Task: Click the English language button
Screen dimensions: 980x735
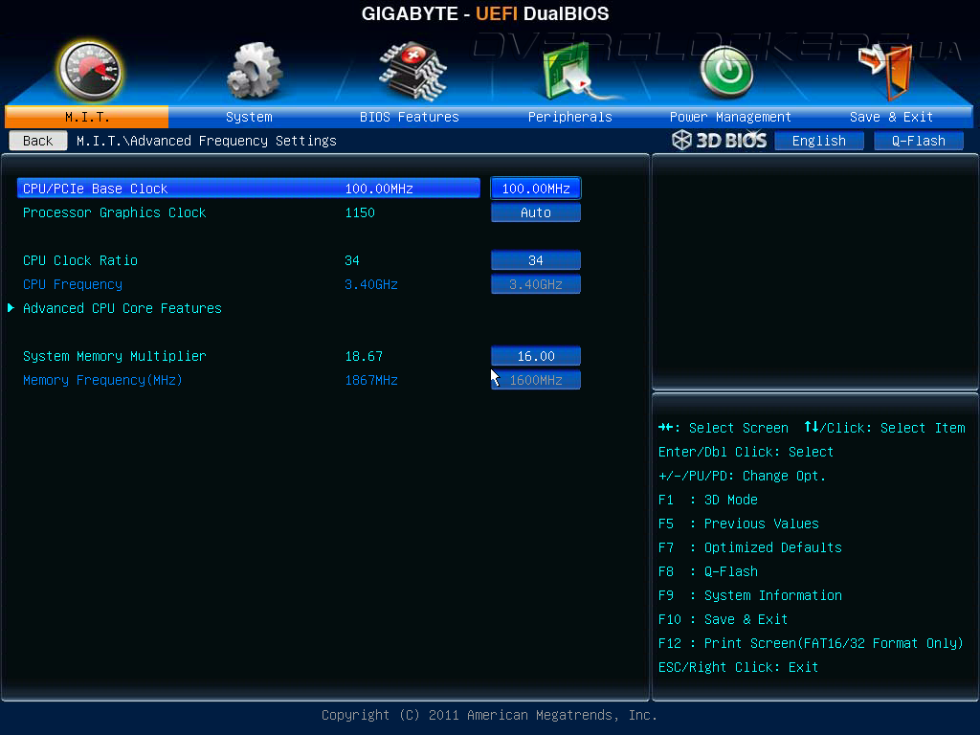Action: (819, 141)
